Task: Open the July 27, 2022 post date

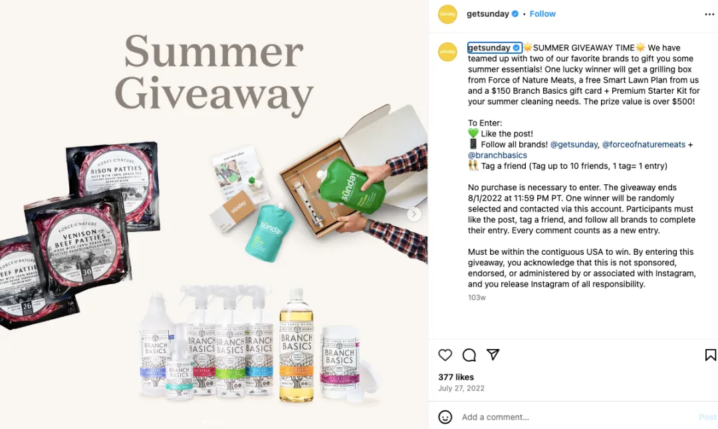Action: coord(461,388)
